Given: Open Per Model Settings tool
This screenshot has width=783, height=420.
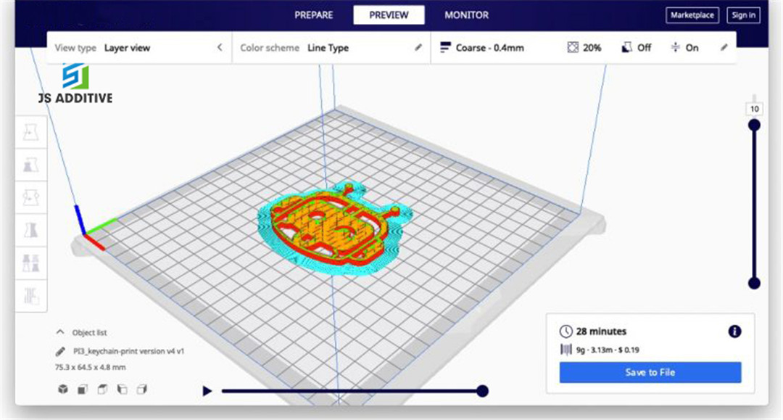Looking at the screenshot, I should 30,263.
